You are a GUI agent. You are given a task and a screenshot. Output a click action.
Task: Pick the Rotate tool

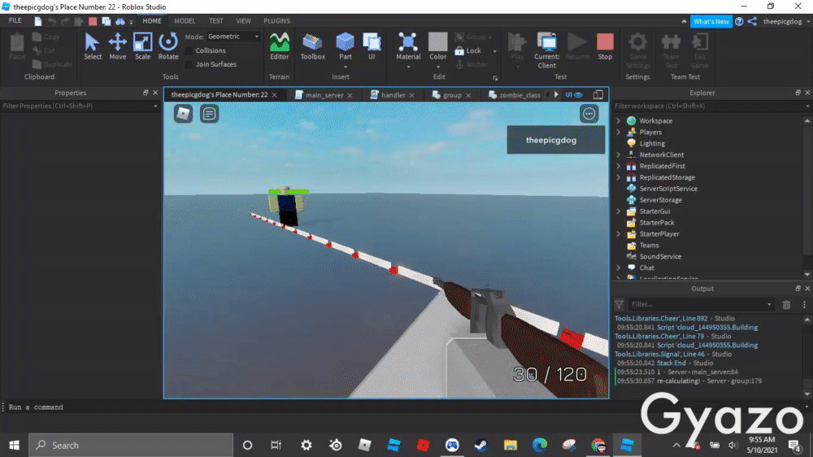[168, 46]
